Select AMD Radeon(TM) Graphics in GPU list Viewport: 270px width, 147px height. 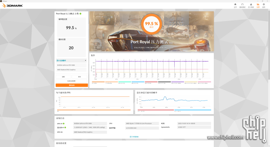(x=71, y=70)
